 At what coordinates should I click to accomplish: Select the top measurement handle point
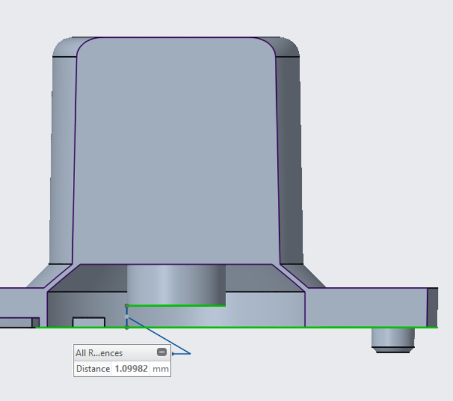[126, 306]
